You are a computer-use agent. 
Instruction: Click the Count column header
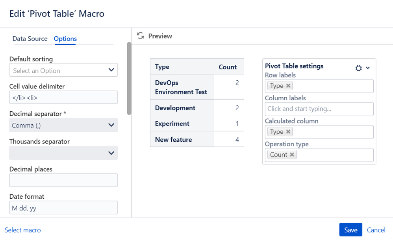[x=228, y=67]
